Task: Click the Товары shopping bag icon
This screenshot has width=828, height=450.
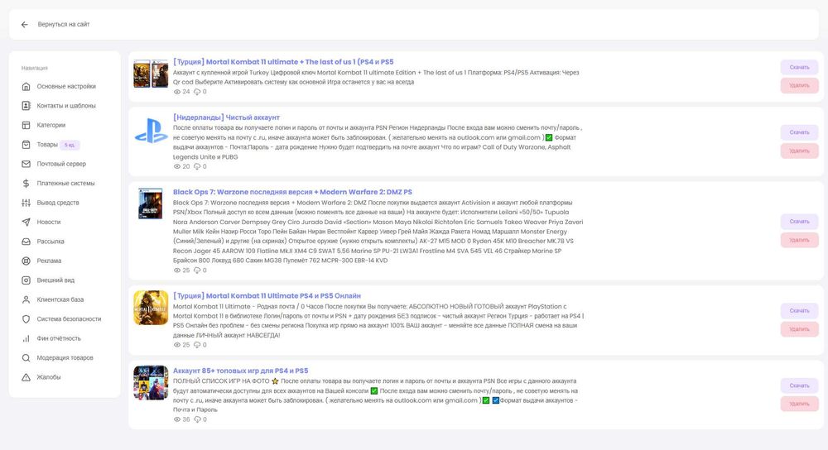Action: [x=26, y=145]
